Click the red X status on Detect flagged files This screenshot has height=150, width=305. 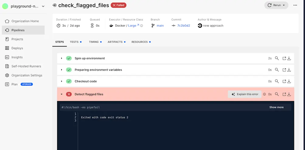[69, 94]
